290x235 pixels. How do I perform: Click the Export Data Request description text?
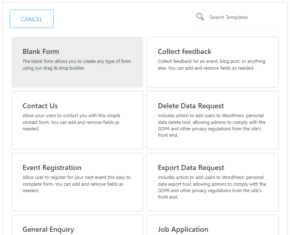pyautogui.click(x=212, y=187)
